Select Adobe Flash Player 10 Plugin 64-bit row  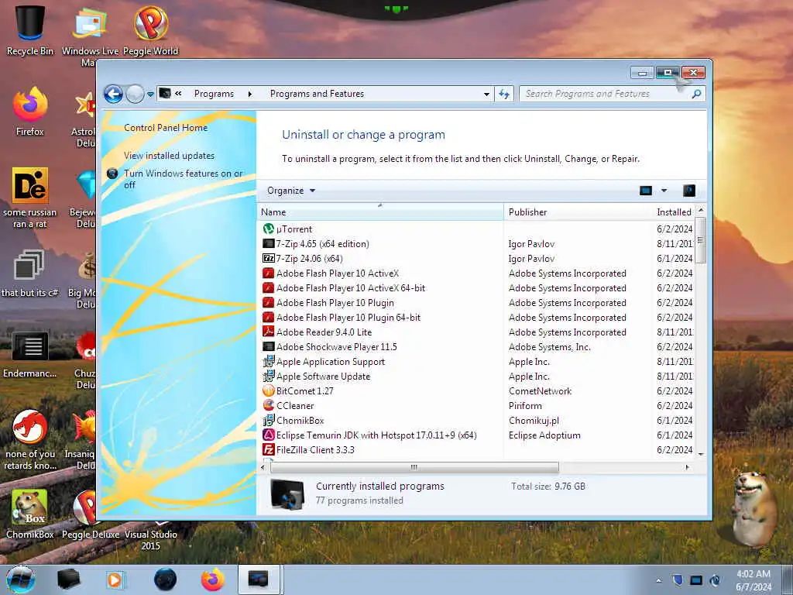coord(476,317)
